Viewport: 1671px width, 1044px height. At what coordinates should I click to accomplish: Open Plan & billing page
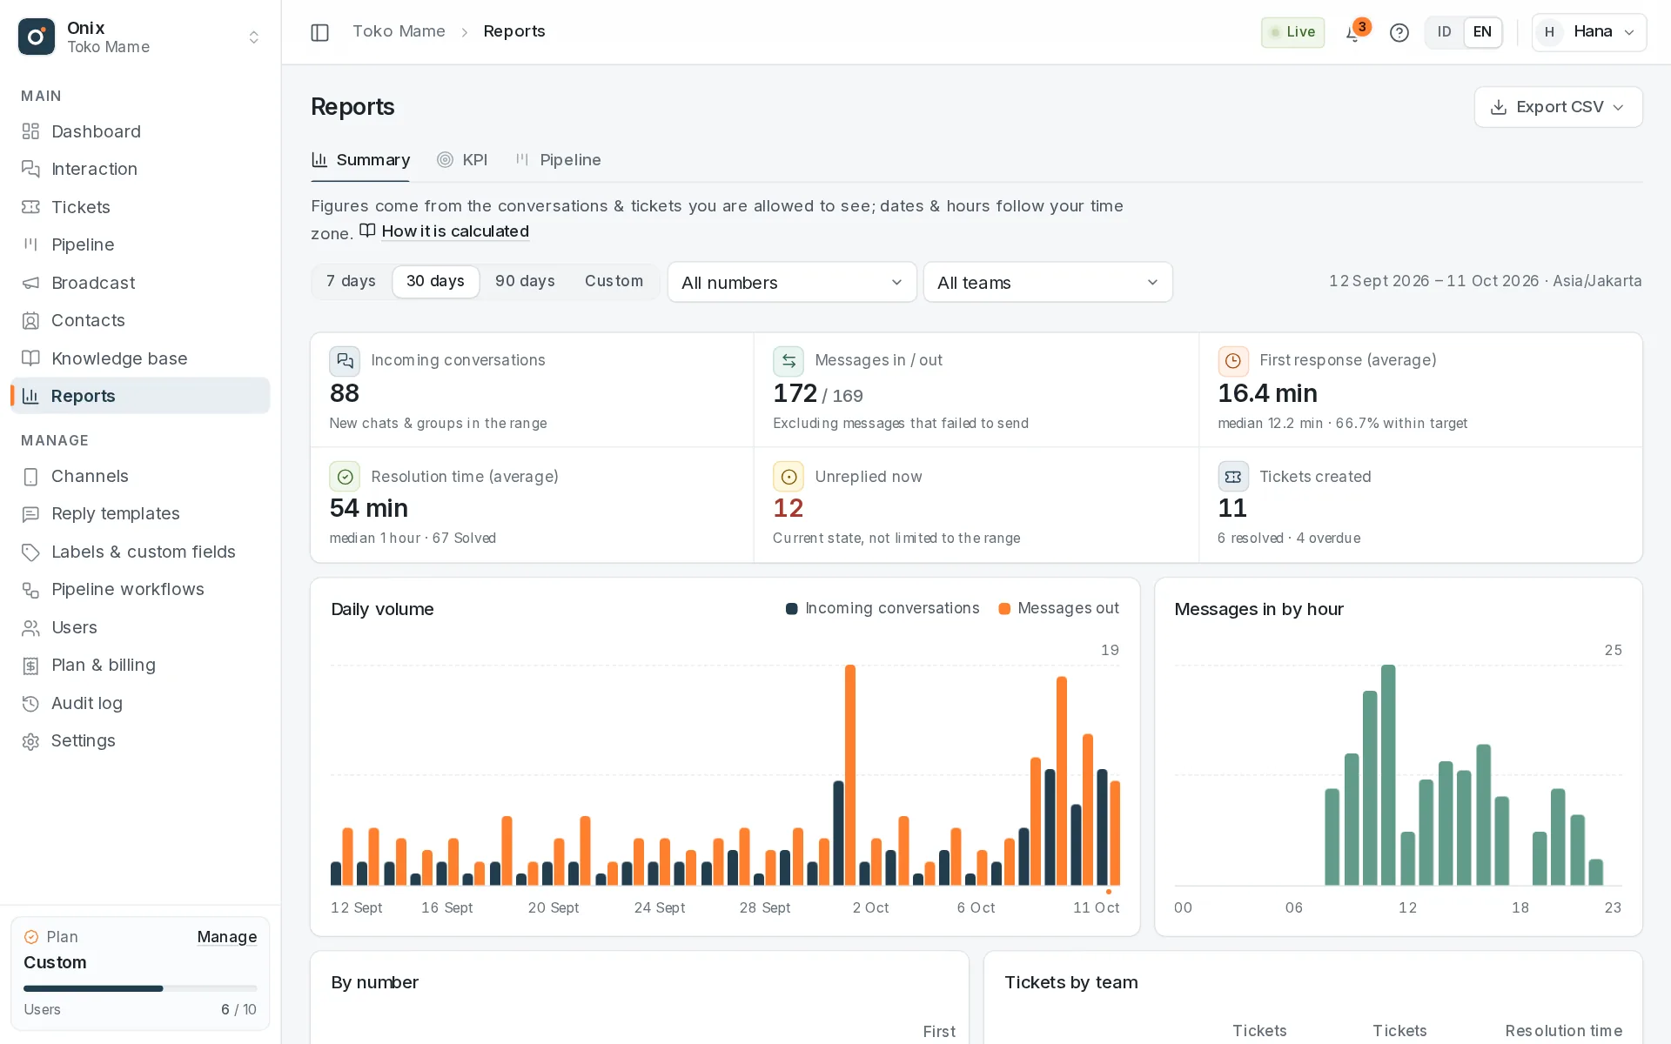click(140, 665)
